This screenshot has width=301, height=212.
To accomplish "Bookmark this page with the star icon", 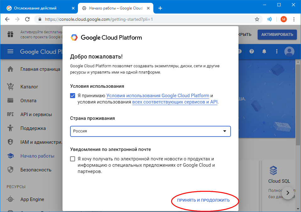I will (x=257, y=19).
